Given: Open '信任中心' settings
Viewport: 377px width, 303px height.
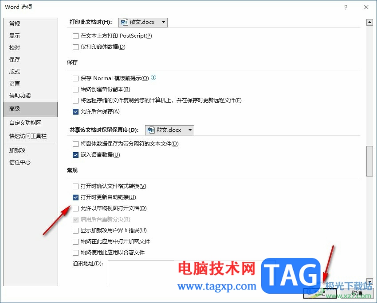Looking at the screenshot, I should (31, 162).
